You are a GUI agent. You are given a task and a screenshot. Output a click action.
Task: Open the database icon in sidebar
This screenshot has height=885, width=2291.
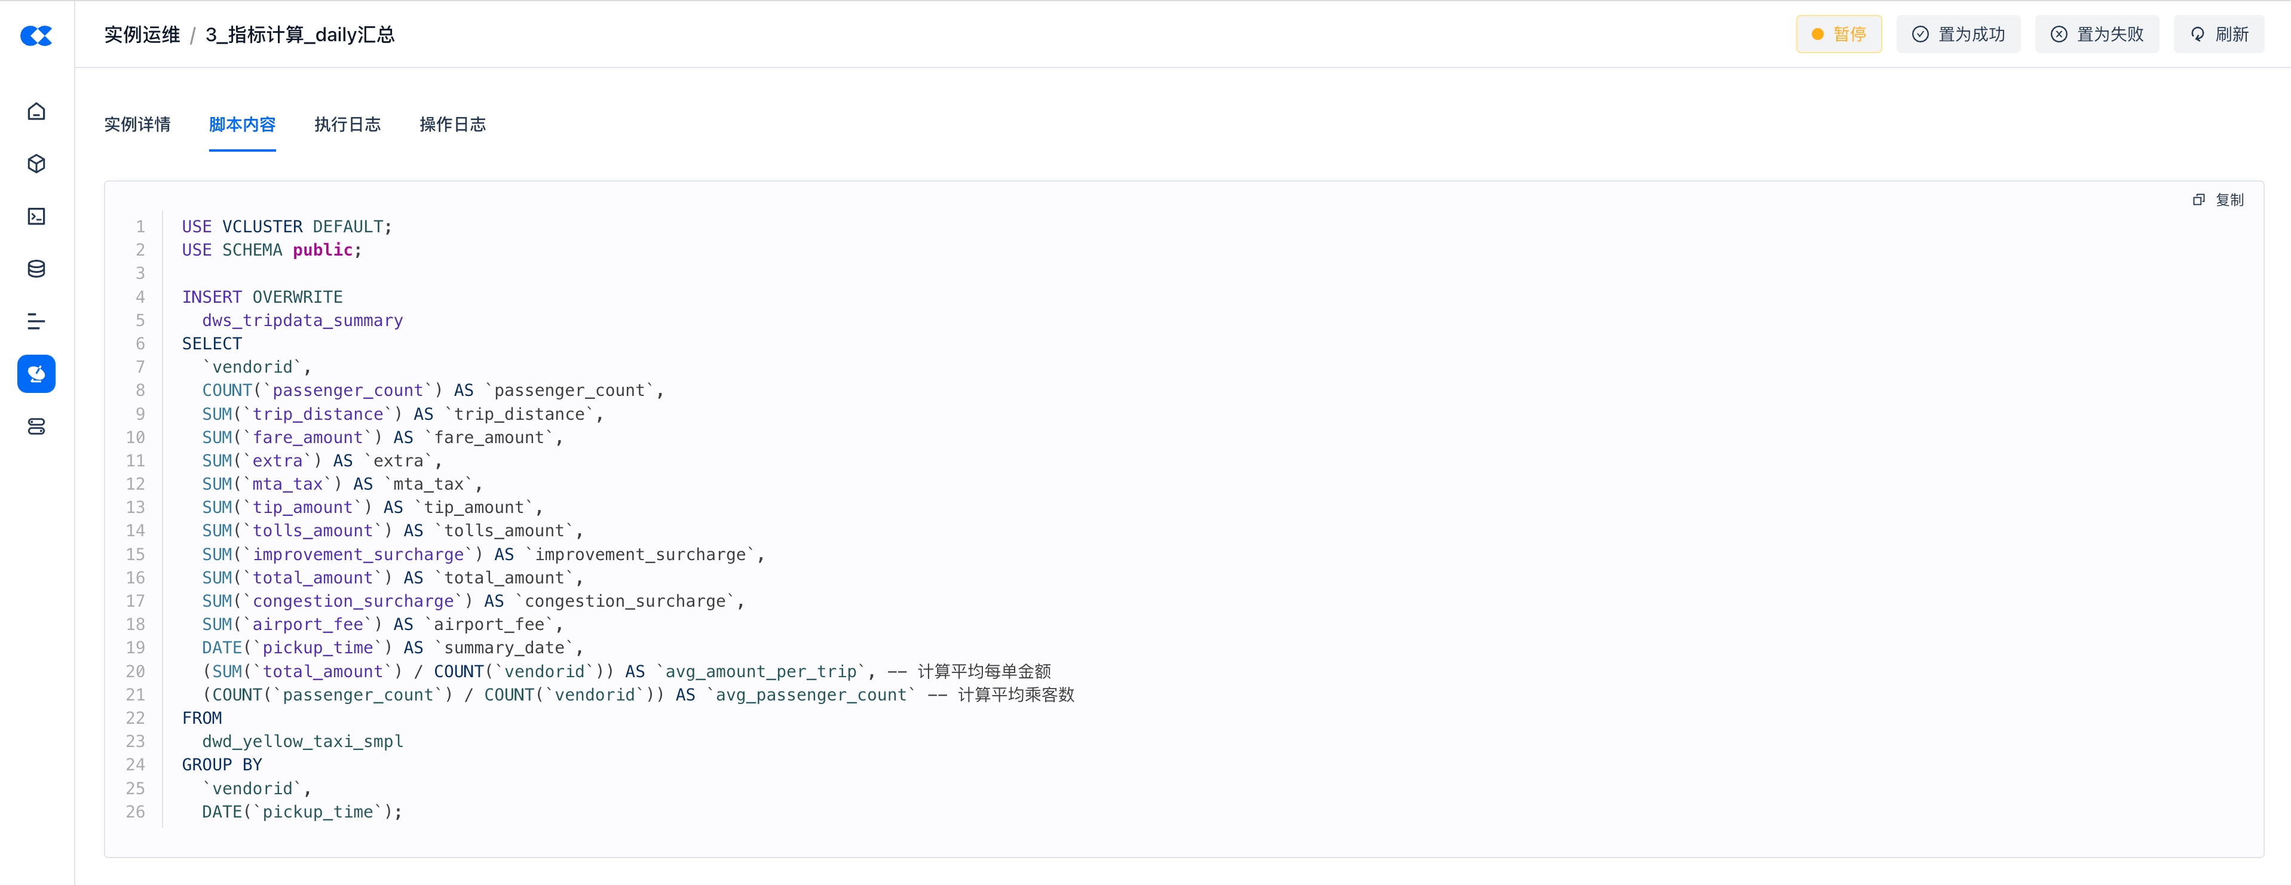click(36, 269)
